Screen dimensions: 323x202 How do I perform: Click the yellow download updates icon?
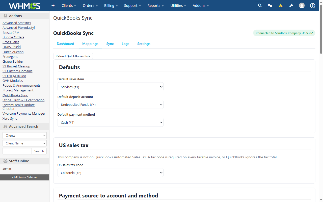(x=281, y=6)
